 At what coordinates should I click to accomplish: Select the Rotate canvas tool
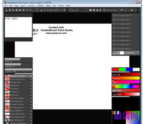[135, 10]
